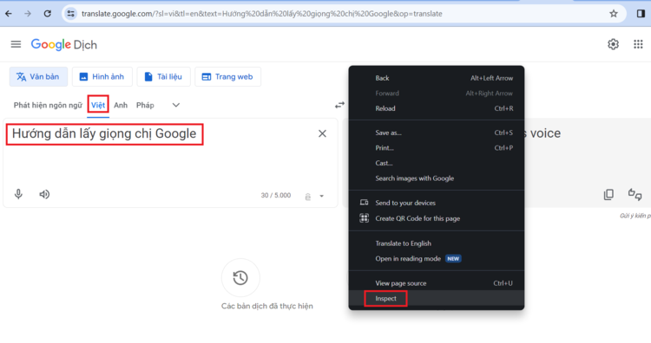Go back with the browser back arrow
Screen dimensions: 651x343
9,14
